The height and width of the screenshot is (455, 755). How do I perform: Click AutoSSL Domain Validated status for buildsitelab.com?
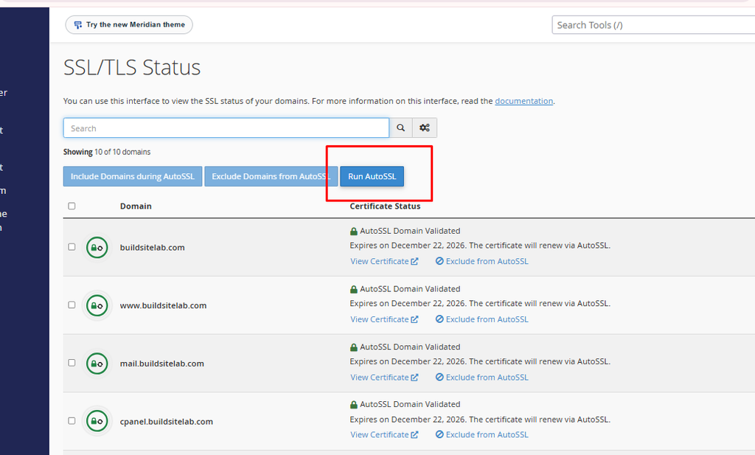[405, 231]
